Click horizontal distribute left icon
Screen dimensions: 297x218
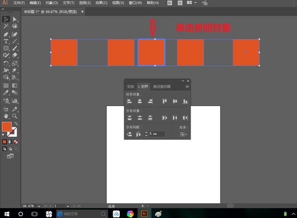point(164,118)
